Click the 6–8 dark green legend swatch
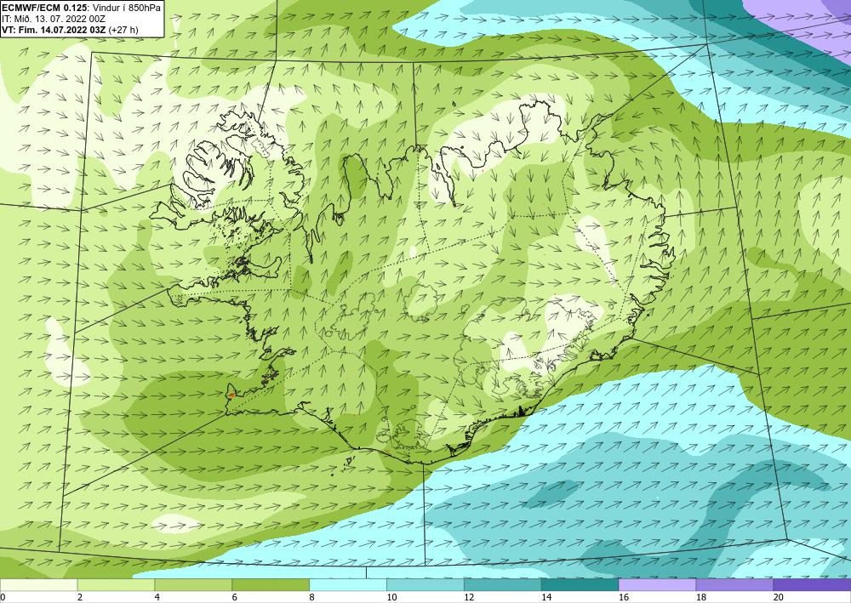Image resolution: width=851 pixels, height=603 pixels. point(271,585)
